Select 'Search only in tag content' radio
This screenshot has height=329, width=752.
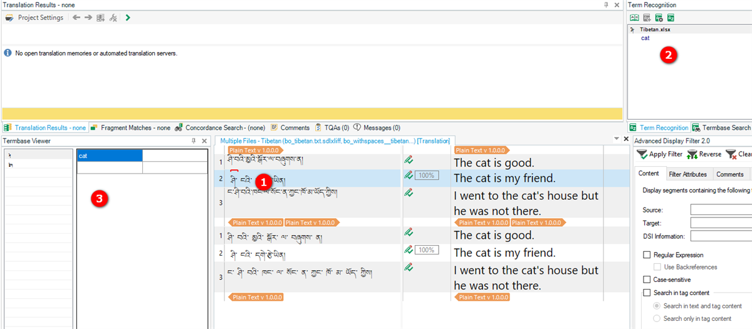pyautogui.click(x=657, y=318)
